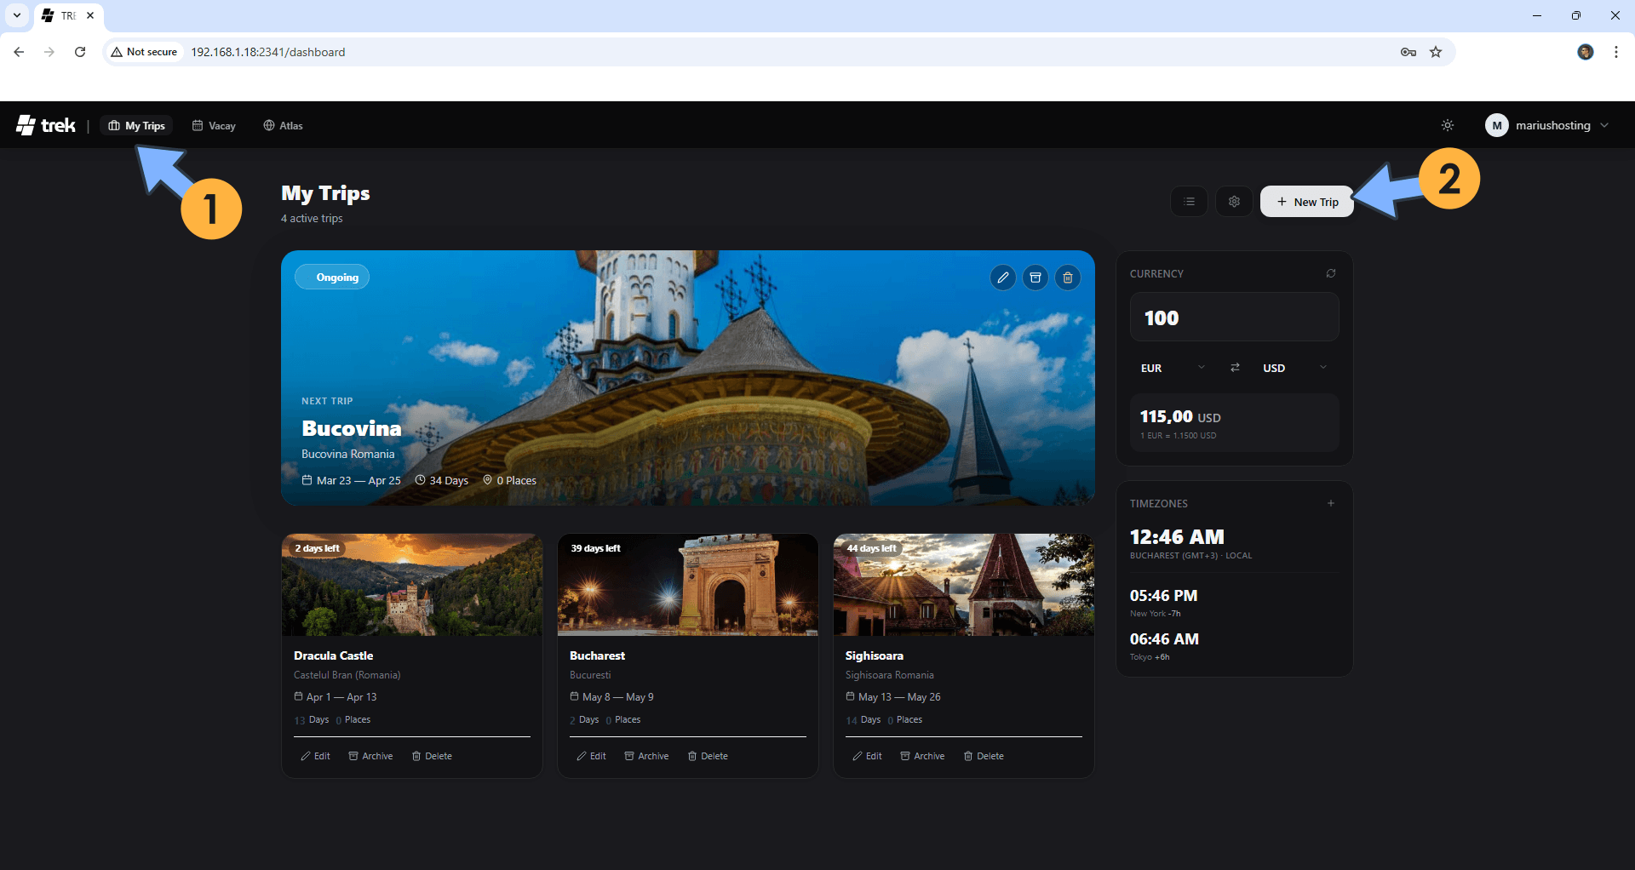
Task: Expand the USD target currency dropdown
Action: (x=1294, y=368)
